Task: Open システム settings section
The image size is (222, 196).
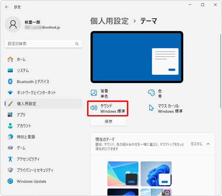Action: pos(44,70)
